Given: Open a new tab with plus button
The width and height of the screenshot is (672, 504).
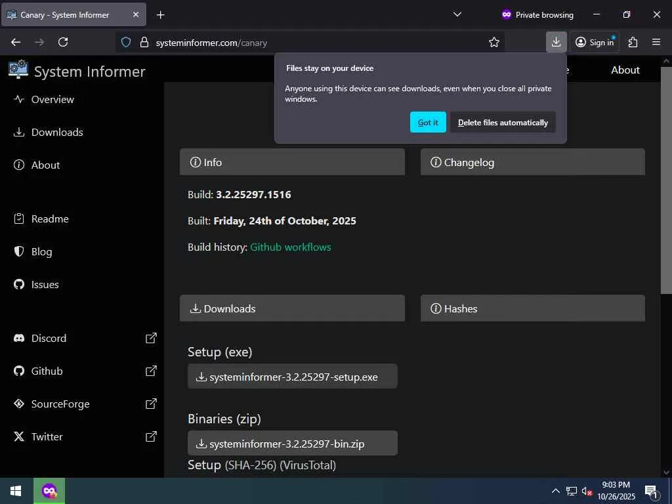Looking at the screenshot, I should pos(160,15).
